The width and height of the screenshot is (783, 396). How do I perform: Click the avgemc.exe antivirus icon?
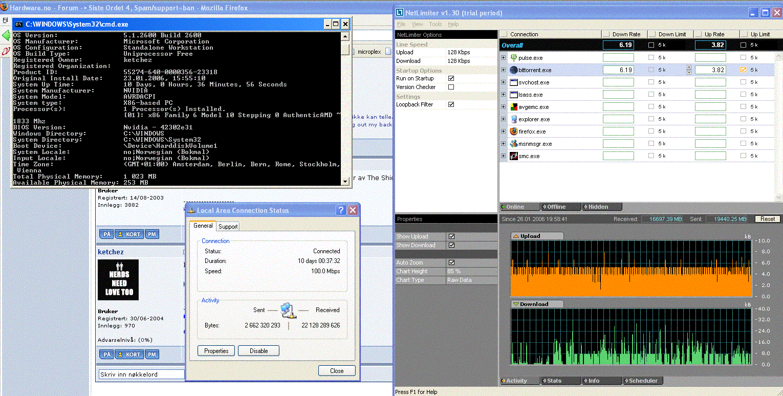514,107
